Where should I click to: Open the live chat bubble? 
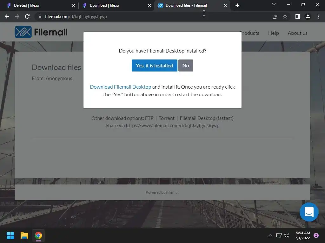pos(309,212)
